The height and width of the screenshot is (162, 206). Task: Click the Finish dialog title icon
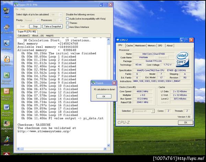[x=93, y=83]
